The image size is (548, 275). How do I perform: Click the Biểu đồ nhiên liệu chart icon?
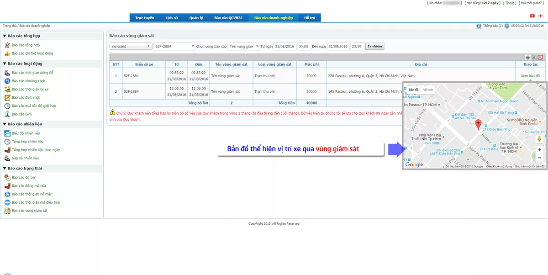click(x=7, y=133)
